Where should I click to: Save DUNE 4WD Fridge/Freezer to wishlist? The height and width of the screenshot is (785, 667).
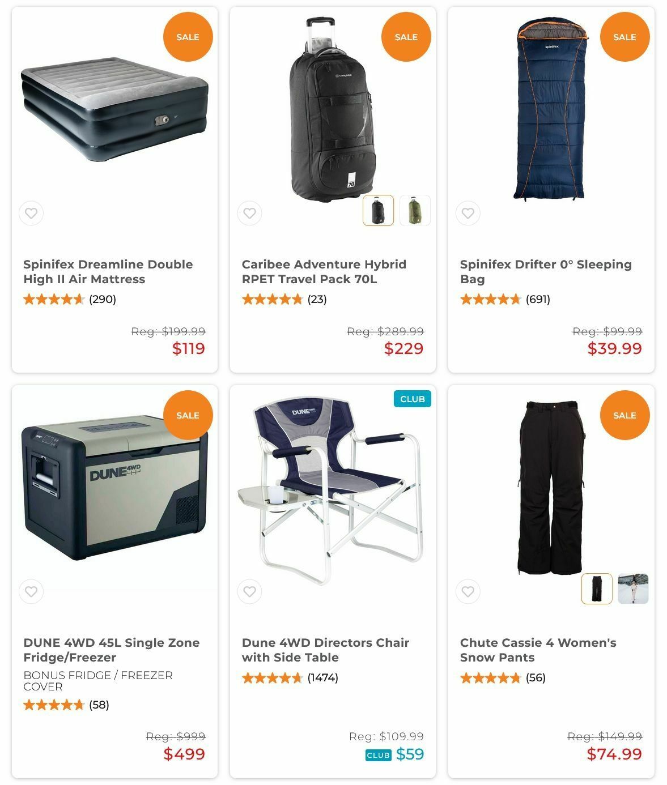(31, 592)
